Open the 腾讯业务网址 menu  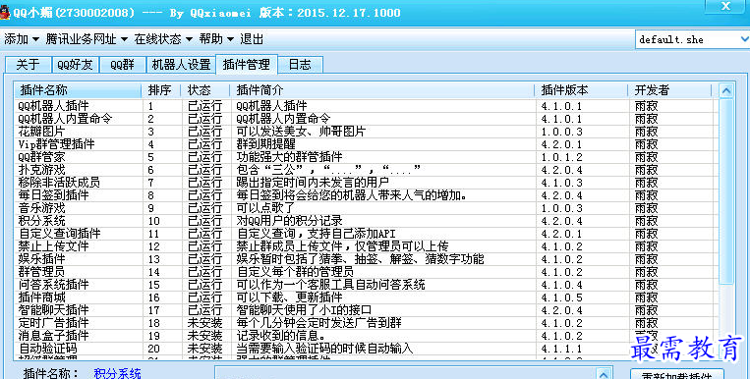(87, 39)
